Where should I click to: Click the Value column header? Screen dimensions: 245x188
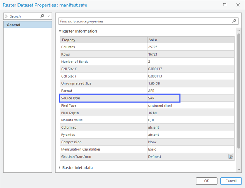point(190,40)
